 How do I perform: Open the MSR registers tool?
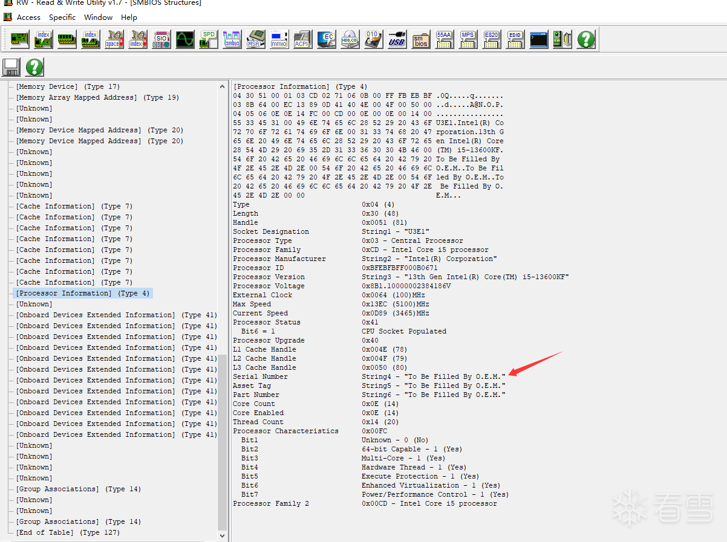(x=255, y=40)
